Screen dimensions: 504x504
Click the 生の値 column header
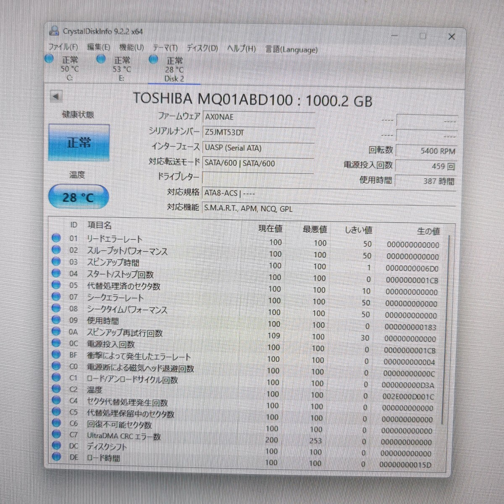428,231
